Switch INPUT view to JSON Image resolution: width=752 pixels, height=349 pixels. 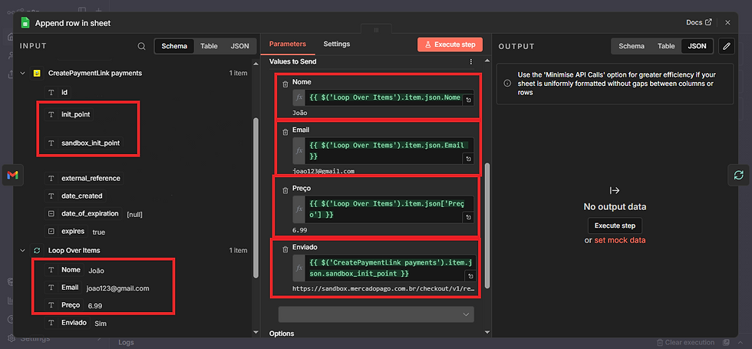[239, 46]
